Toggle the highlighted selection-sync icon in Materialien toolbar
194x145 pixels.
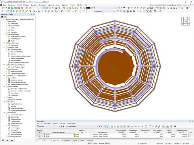(105, 126)
